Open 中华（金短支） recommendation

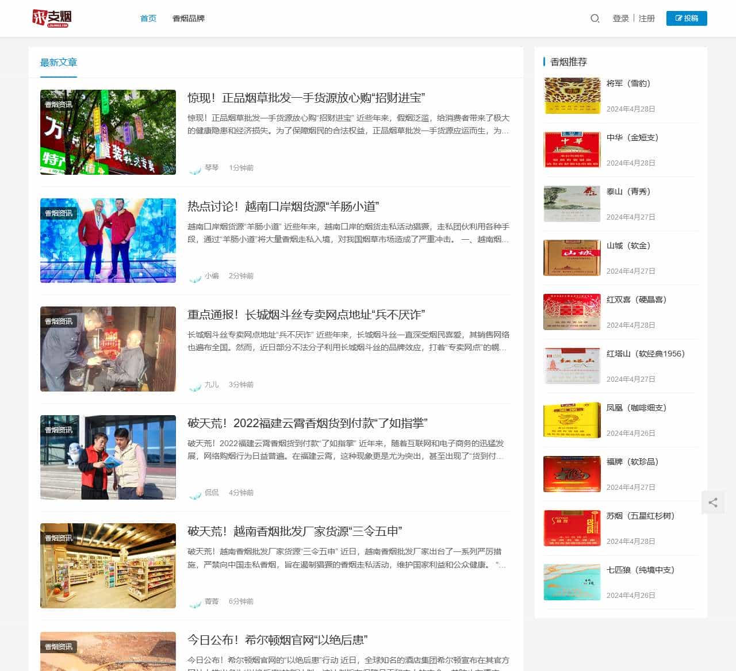pyautogui.click(x=632, y=137)
